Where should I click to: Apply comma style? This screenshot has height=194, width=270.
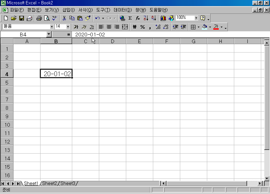pyautogui.click(x=150, y=27)
